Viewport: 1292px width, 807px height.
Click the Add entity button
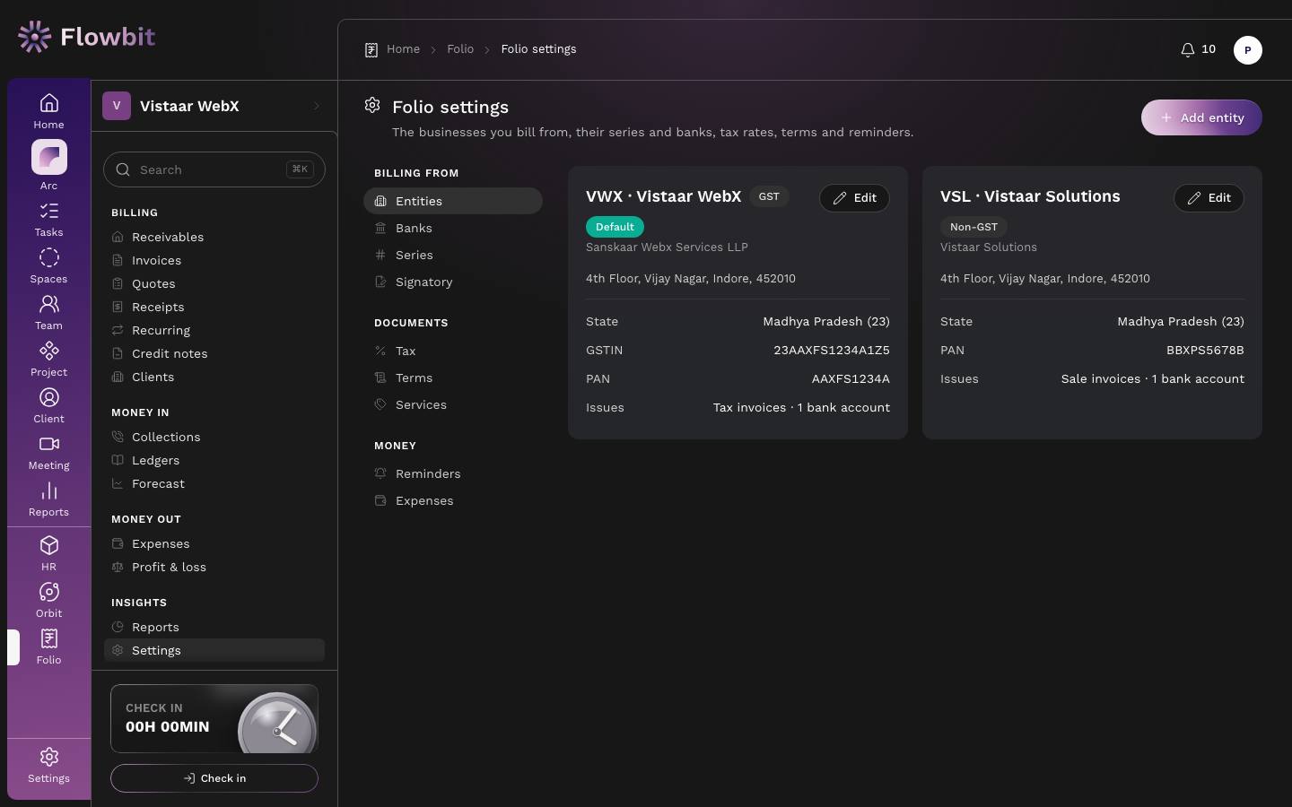click(x=1201, y=117)
